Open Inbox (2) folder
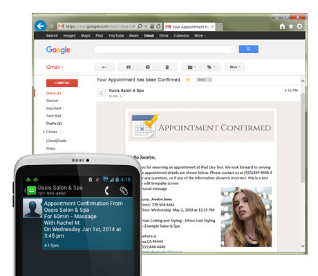The height and width of the screenshot is (276, 318). pos(53,93)
